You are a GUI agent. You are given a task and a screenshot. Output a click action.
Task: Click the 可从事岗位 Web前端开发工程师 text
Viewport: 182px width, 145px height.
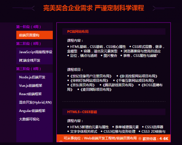(100, 138)
